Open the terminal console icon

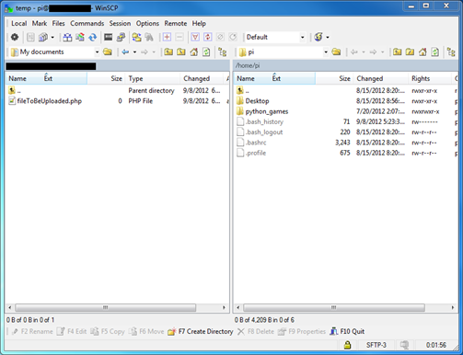click(x=108, y=37)
